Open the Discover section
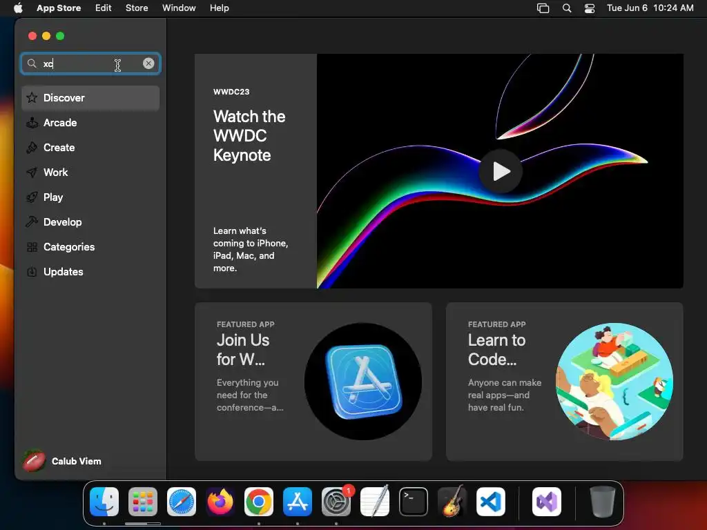Image resolution: width=707 pixels, height=530 pixels. [x=90, y=98]
